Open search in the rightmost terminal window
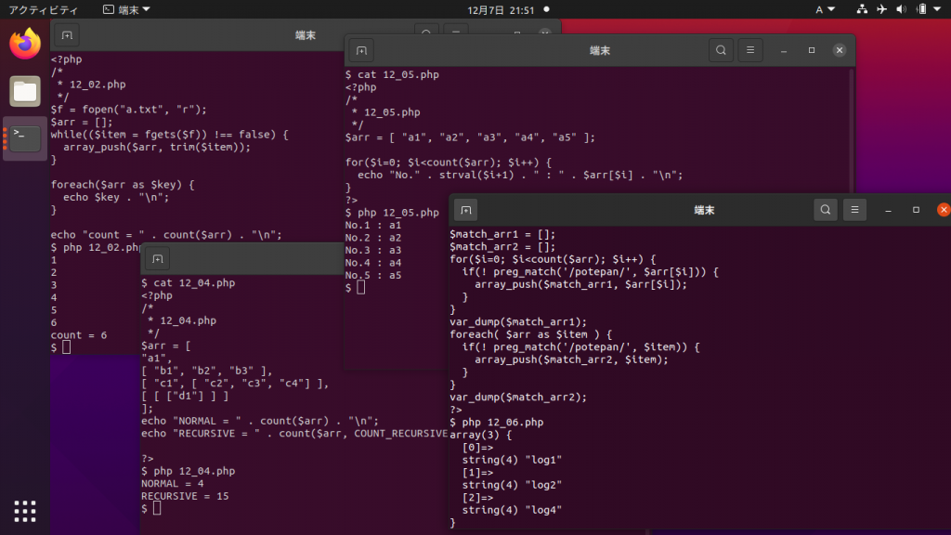This screenshot has height=535, width=951. click(x=826, y=210)
